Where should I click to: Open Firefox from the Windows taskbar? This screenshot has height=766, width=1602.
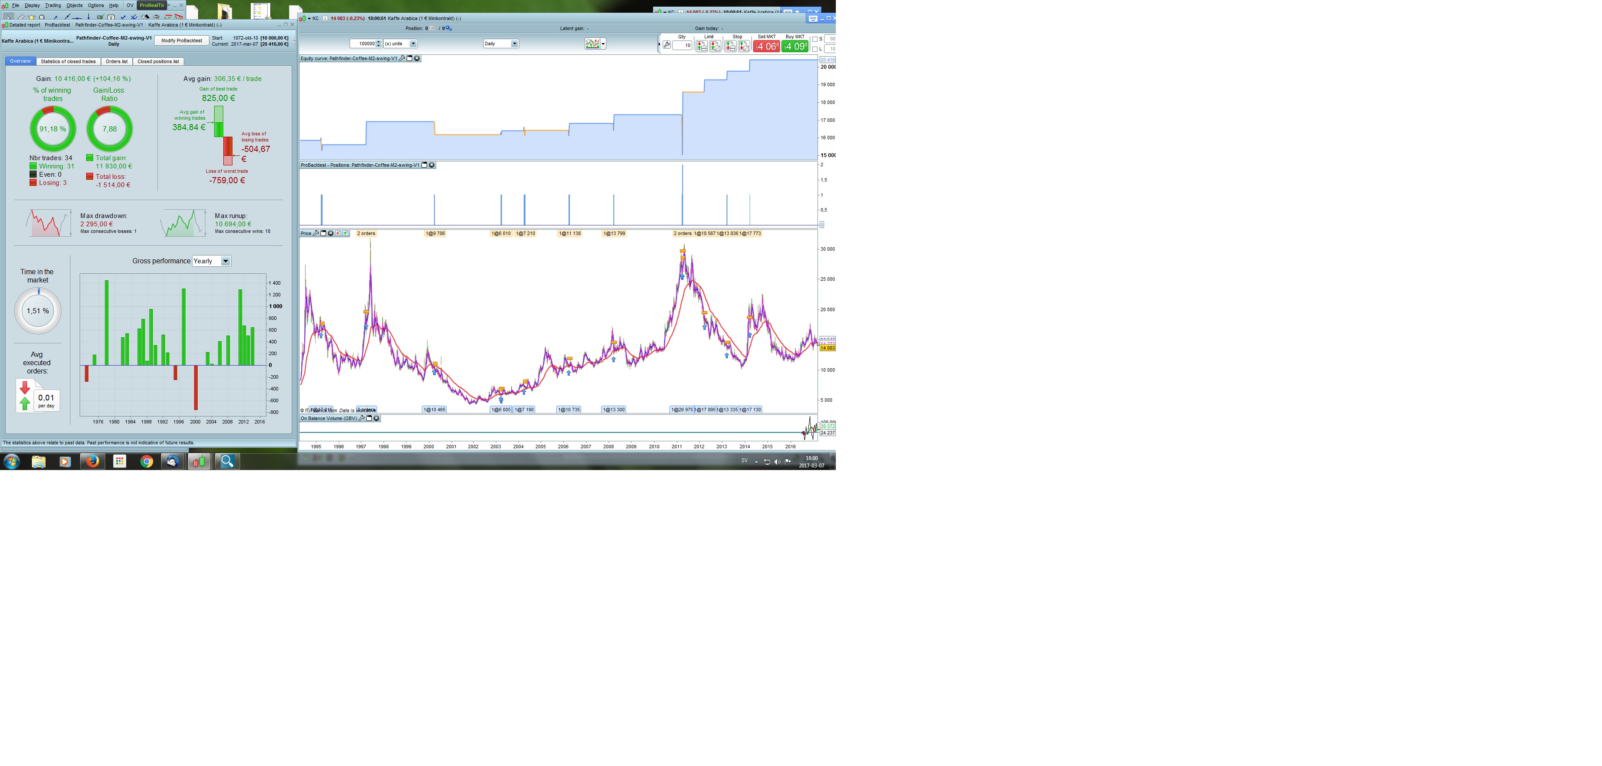[x=92, y=461]
